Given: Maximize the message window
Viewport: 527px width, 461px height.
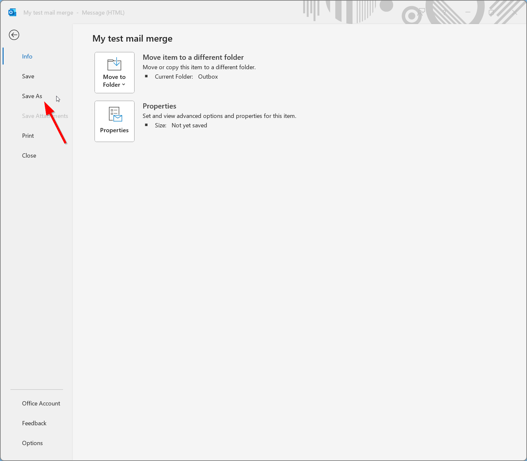Looking at the screenshot, I should point(491,13).
